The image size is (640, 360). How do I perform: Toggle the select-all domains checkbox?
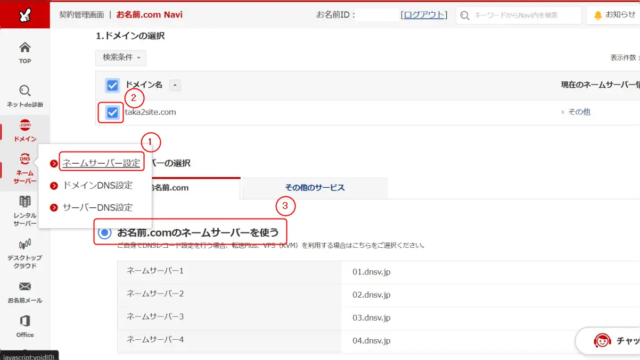coord(112,85)
